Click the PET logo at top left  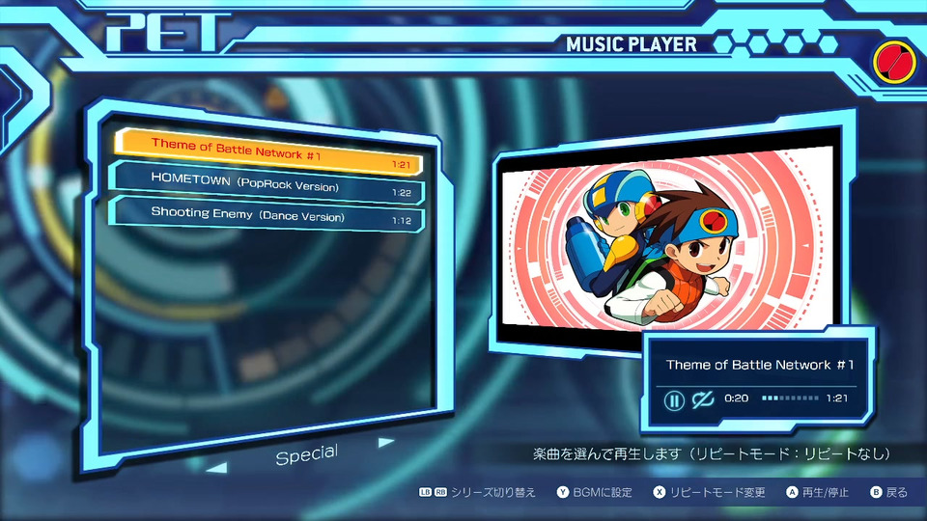(x=168, y=33)
